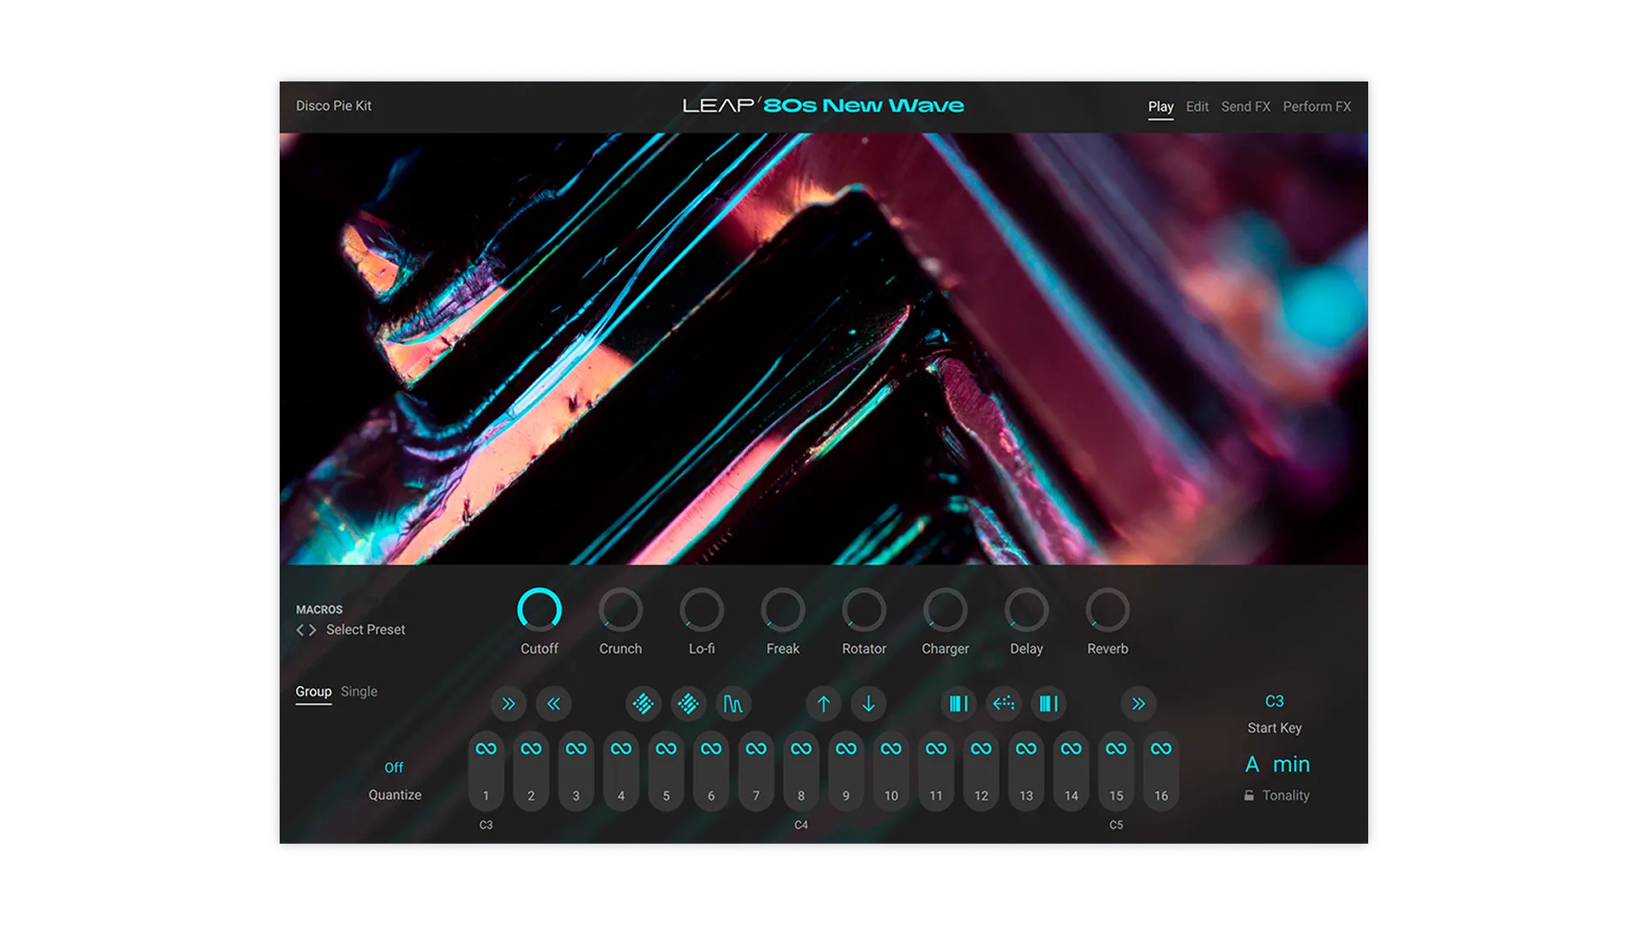This screenshot has width=1647, height=926.
Task: Turn the Cutoff macro knob
Action: [540, 610]
